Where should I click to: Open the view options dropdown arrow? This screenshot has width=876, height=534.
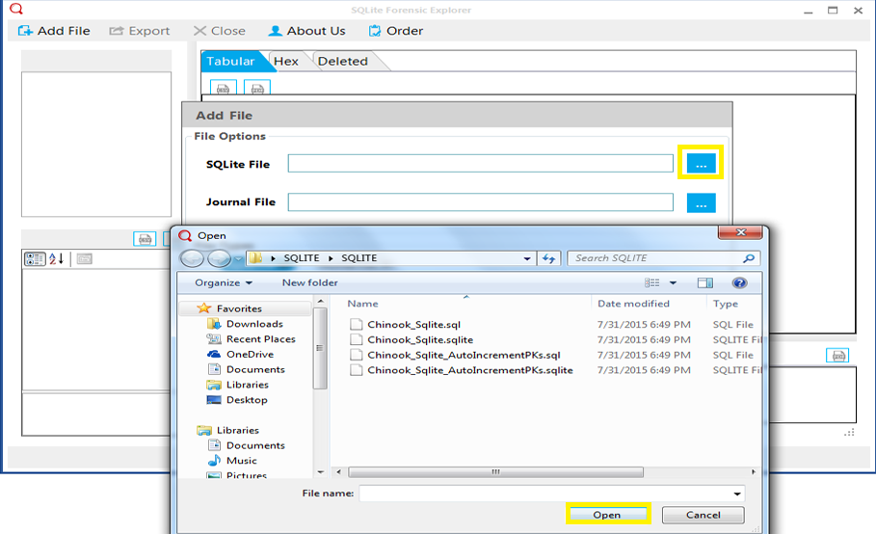[x=673, y=283]
